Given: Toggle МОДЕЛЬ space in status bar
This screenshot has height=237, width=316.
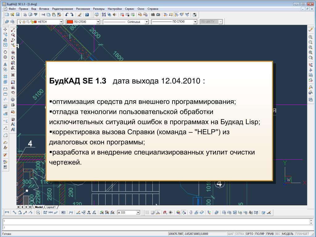Looking at the screenshot, I should pos(288,234).
